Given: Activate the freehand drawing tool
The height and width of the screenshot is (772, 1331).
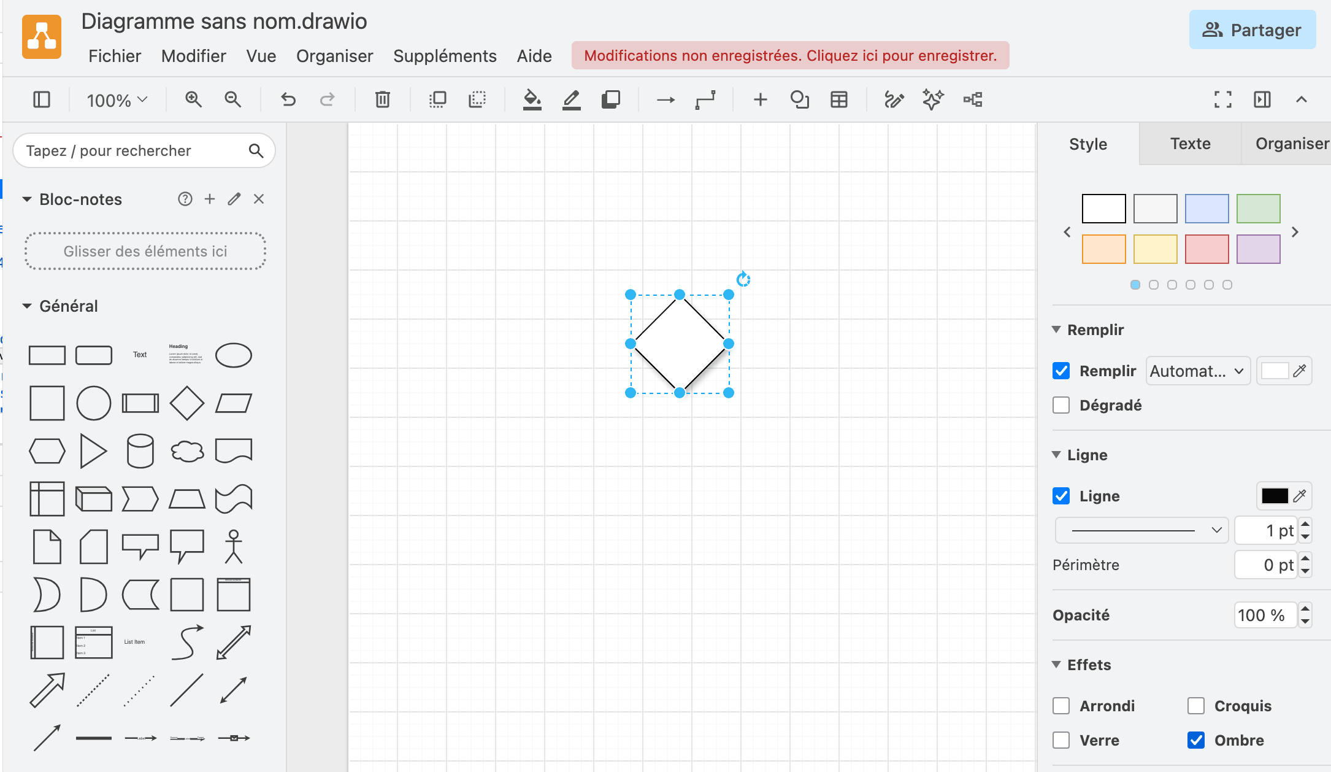Looking at the screenshot, I should tap(894, 99).
